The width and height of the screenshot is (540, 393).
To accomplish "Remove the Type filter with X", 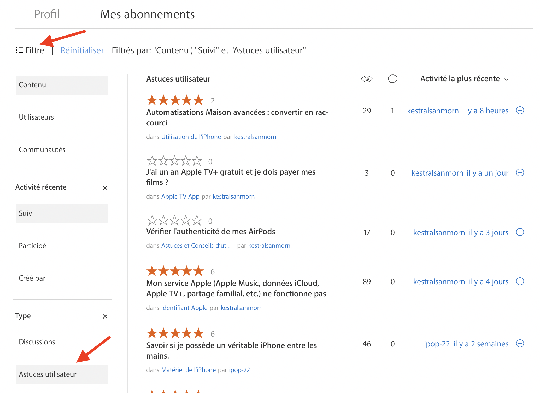I will tap(105, 316).
